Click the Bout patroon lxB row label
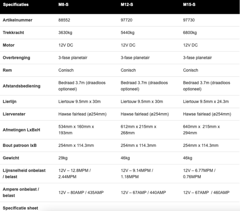The image size is (240, 211). pos(19,146)
